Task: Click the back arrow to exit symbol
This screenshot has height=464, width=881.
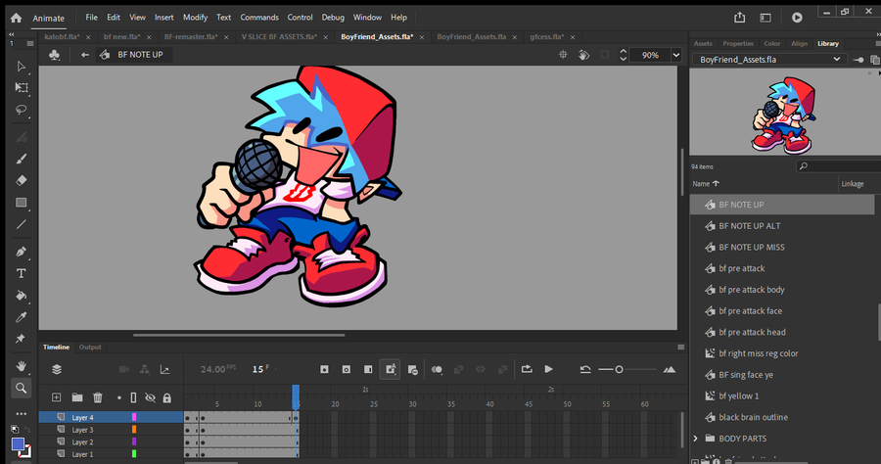Action: click(85, 55)
